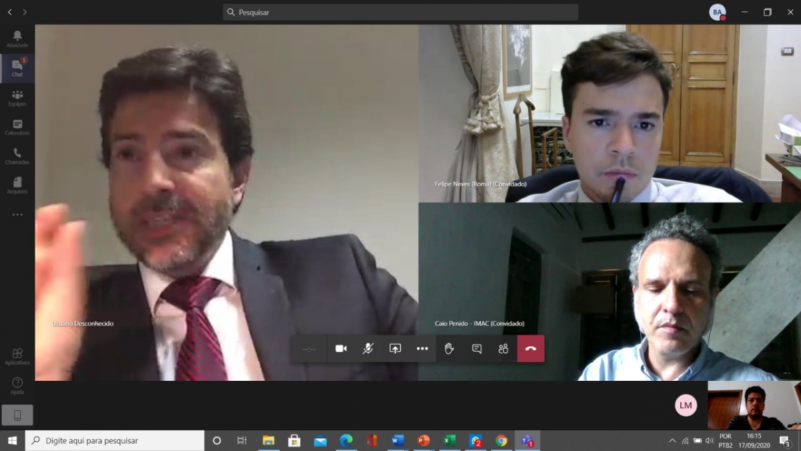This screenshot has width=801, height=451.
Task: Open Excel from the Windows taskbar
Action: point(449,441)
